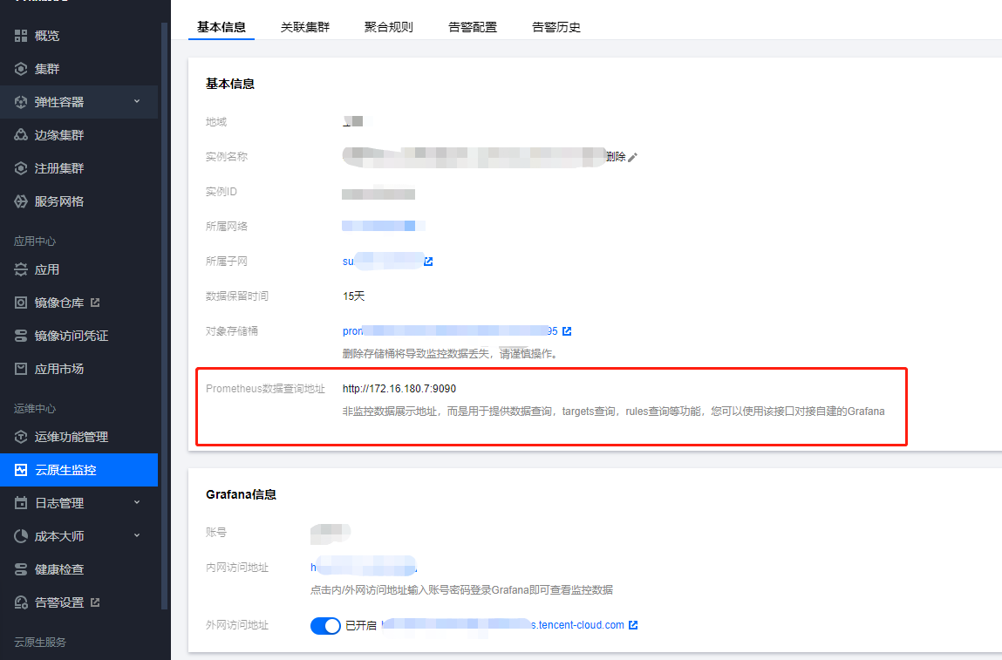Click the Prometheus query address http://172.16.180.7:9090
The width and height of the screenshot is (1002, 660).
coord(399,388)
